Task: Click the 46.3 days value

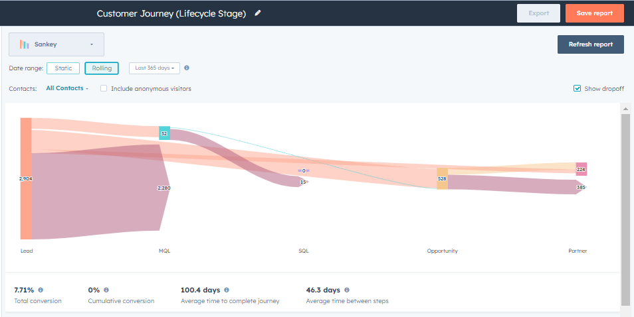Action: pos(323,290)
